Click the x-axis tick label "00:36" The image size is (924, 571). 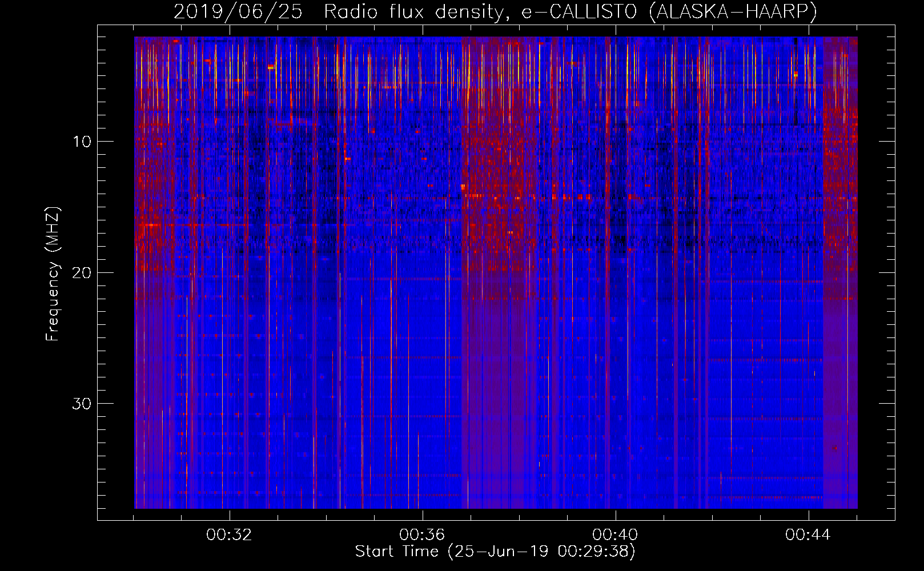click(422, 535)
